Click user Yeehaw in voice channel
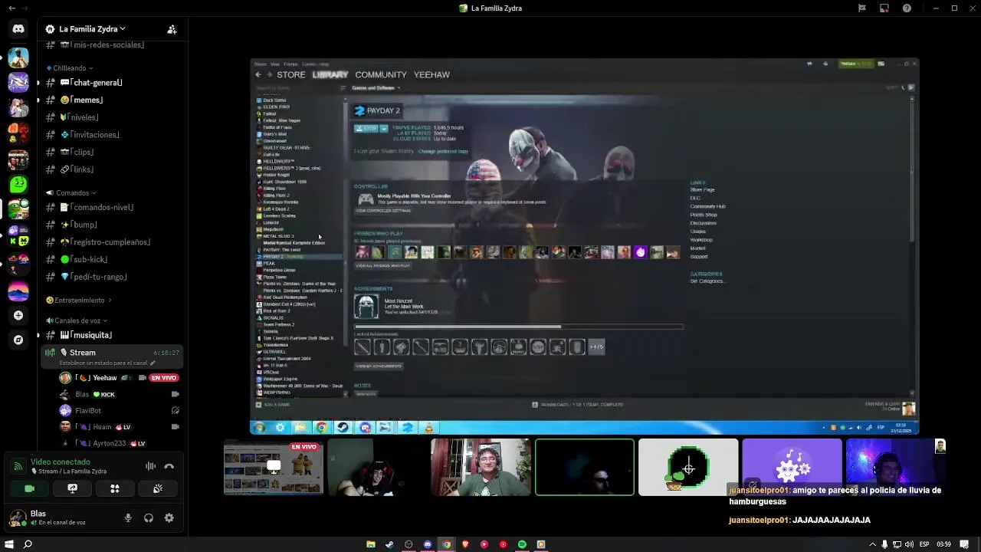 click(105, 378)
